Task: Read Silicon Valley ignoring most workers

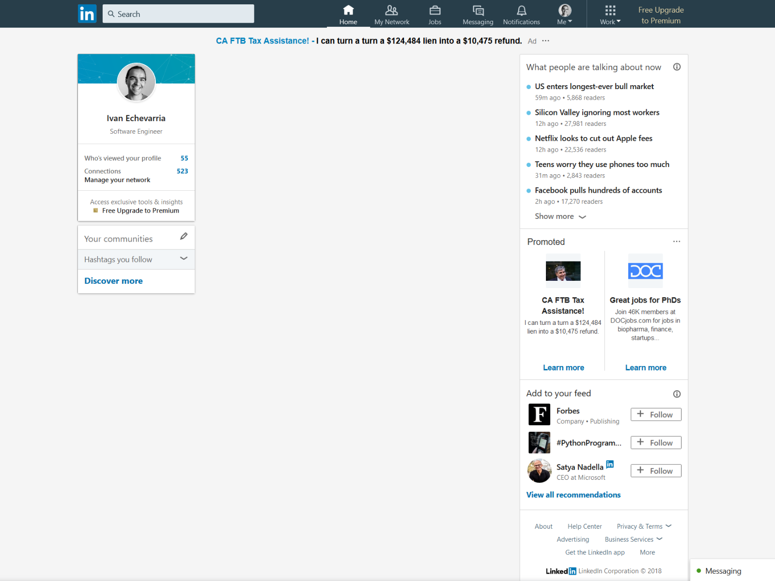Action: click(x=597, y=112)
